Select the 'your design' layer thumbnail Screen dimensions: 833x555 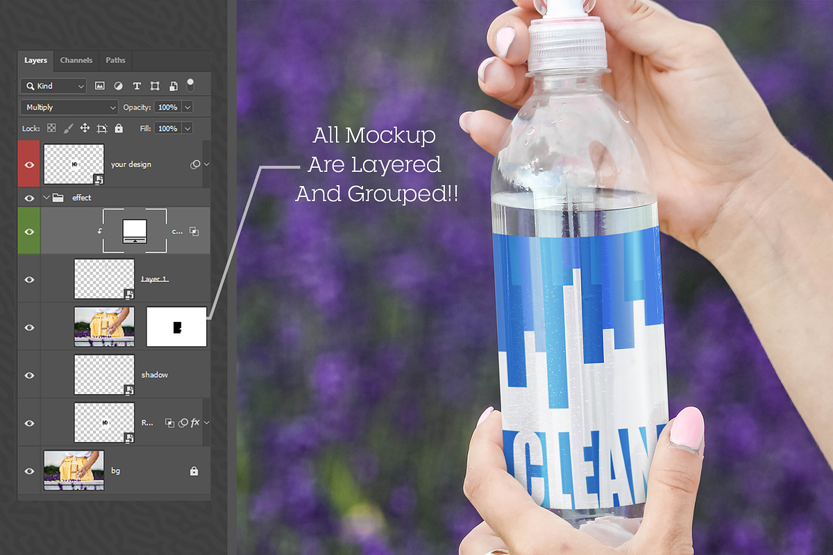point(74,164)
